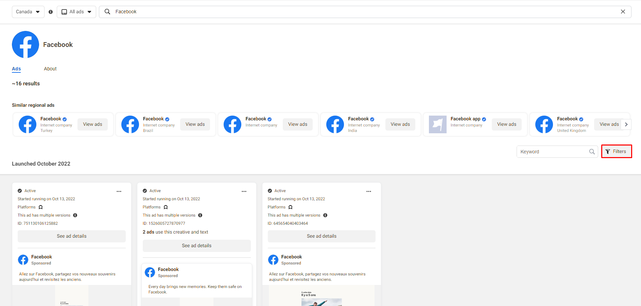641x306 pixels.
Task: Click the magnifier icon in the Keyword field
Action: [x=592, y=152]
